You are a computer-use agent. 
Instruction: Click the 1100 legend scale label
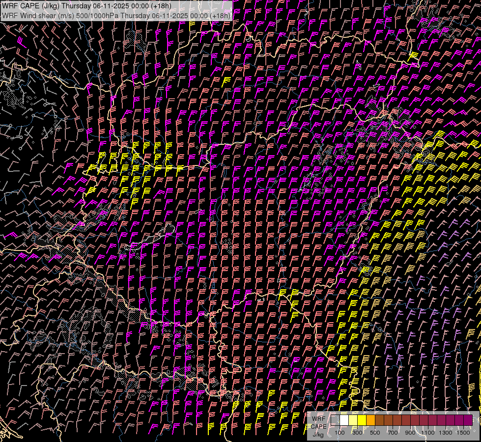pos(428,433)
